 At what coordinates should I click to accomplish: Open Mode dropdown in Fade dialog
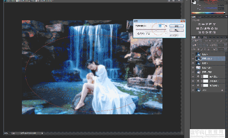[x=156, y=33]
